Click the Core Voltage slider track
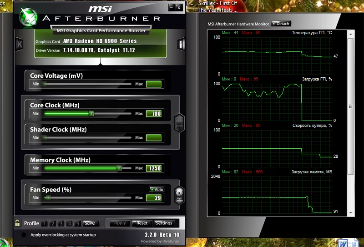 tap(87, 84)
